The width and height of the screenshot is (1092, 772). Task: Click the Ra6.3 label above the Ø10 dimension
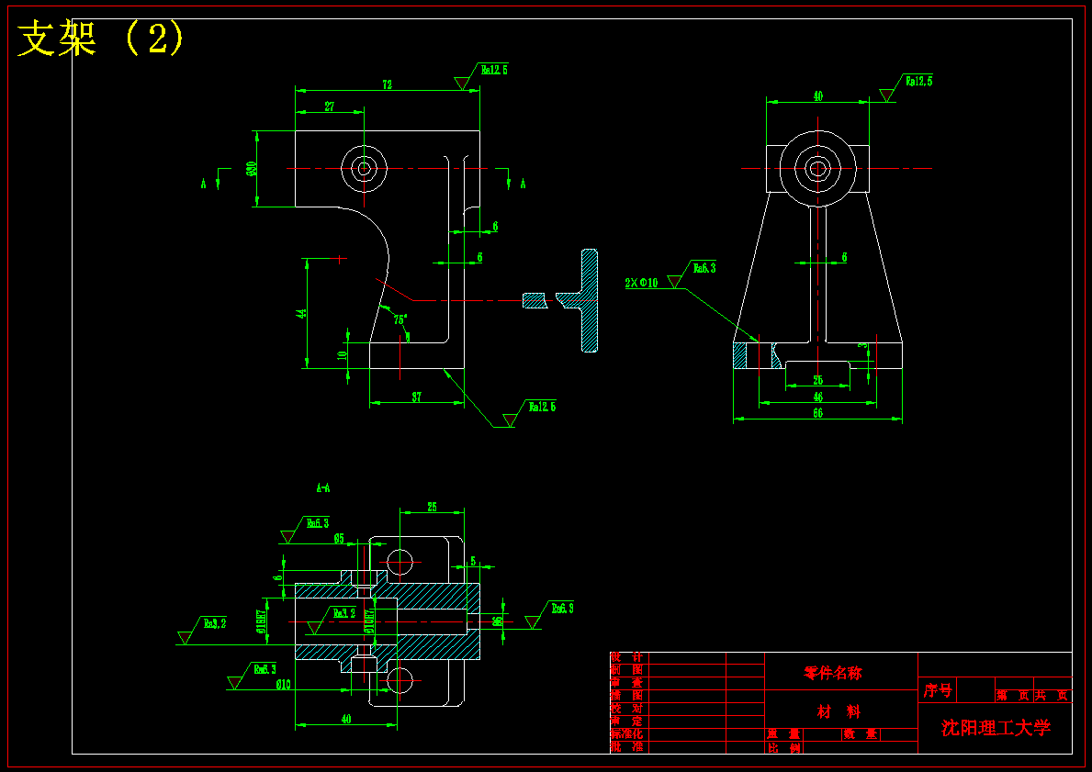pyautogui.click(x=265, y=669)
